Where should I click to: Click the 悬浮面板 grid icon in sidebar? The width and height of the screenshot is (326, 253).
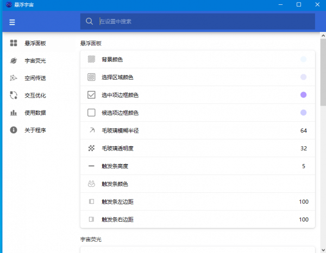[x=14, y=43]
